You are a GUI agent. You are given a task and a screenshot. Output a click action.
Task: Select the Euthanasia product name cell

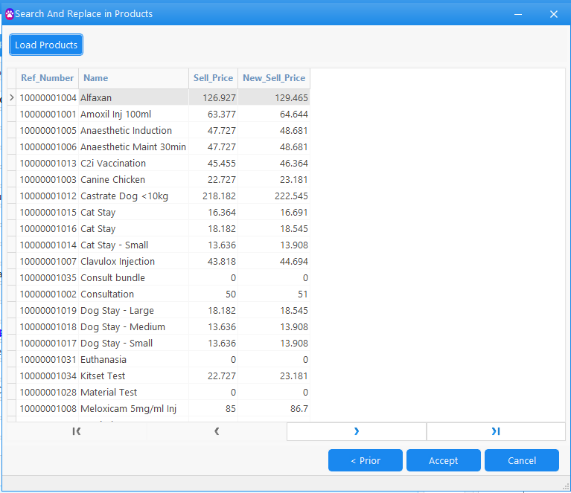tap(133, 359)
